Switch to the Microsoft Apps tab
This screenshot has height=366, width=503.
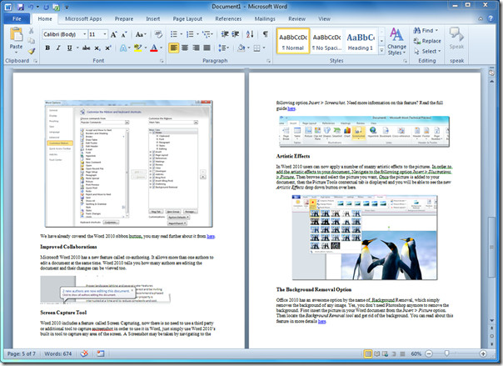pyautogui.click(x=83, y=19)
